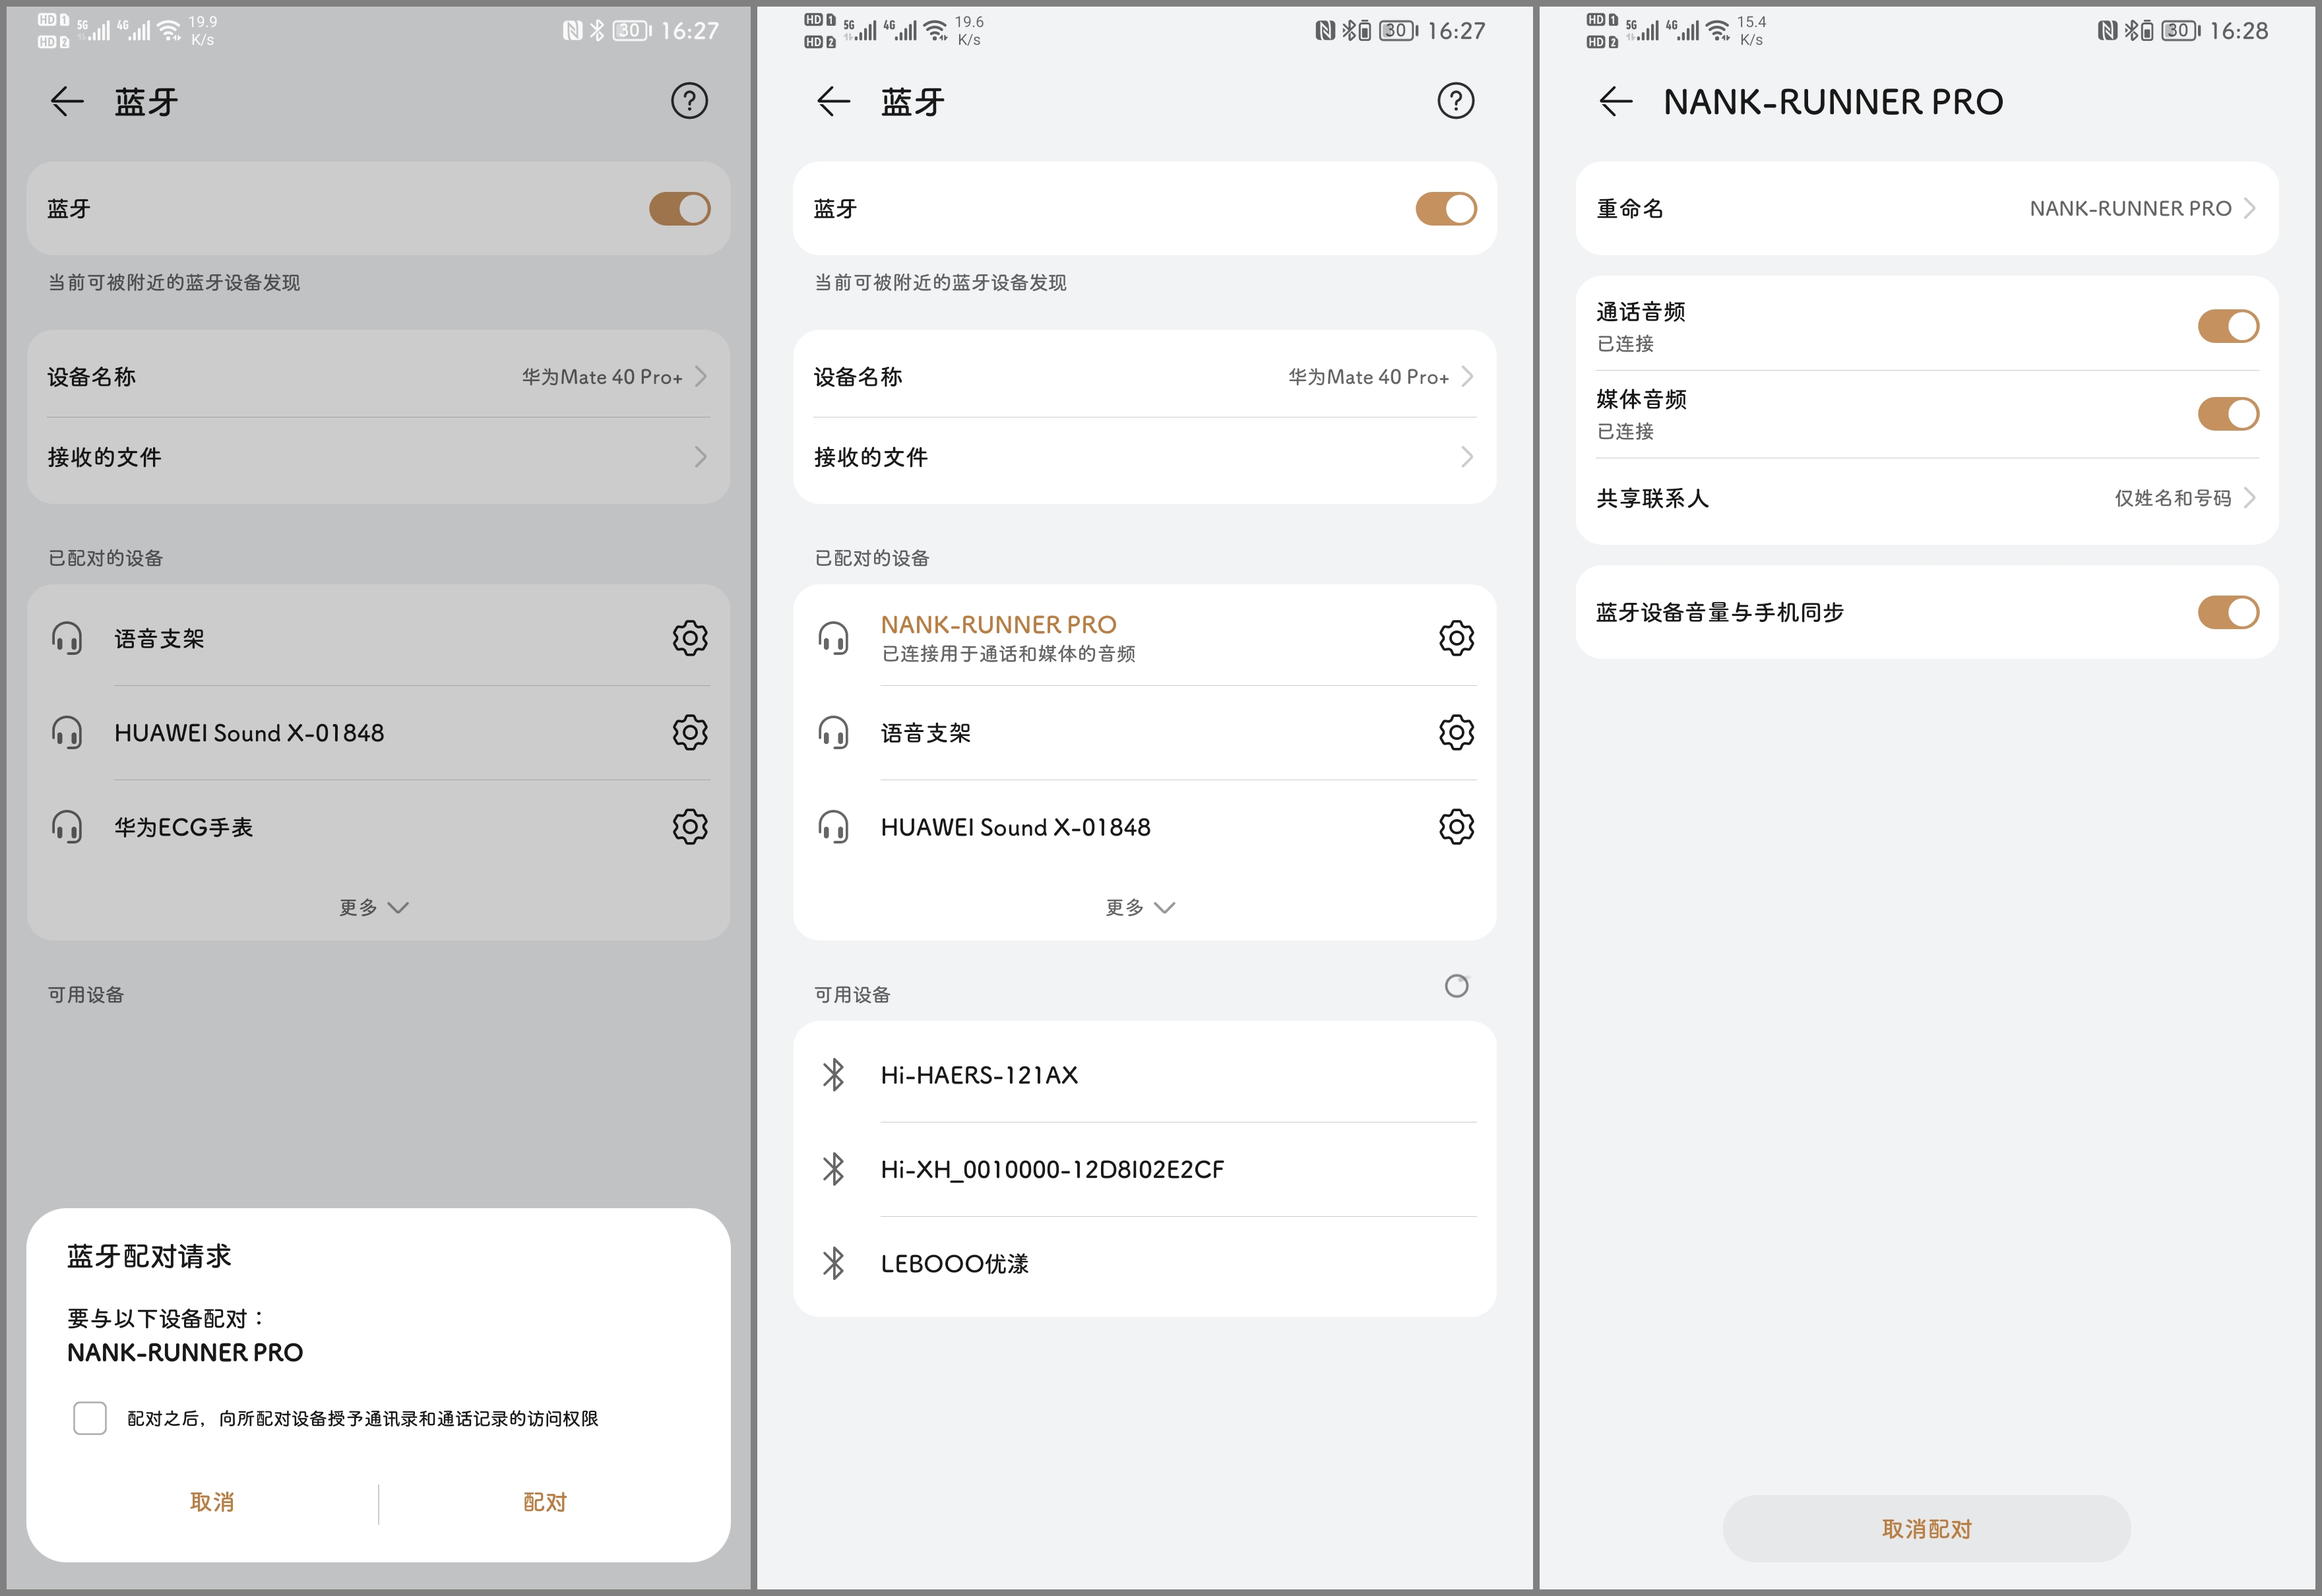Check the contacts access permission checkbox
The height and width of the screenshot is (1596, 2322).
90,1418
